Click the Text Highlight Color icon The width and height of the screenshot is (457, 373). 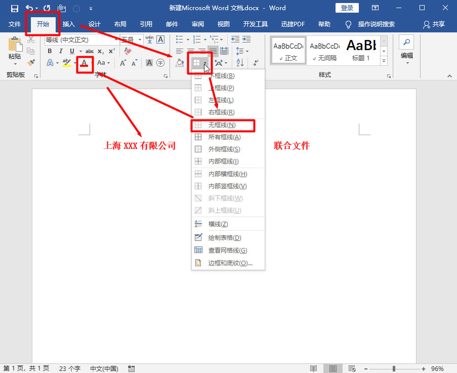click(67, 62)
